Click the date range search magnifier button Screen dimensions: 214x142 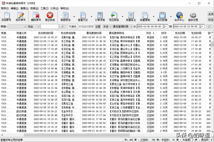(209, 26)
